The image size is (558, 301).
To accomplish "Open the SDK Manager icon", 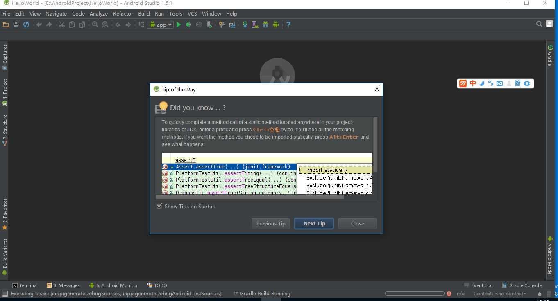I will pyautogui.click(x=265, y=25).
